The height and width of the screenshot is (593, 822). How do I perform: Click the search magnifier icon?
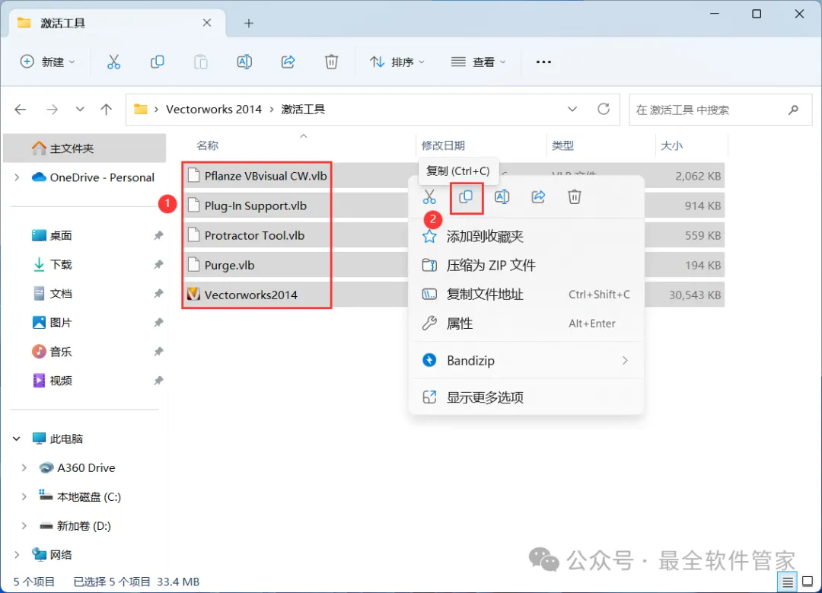pos(793,110)
